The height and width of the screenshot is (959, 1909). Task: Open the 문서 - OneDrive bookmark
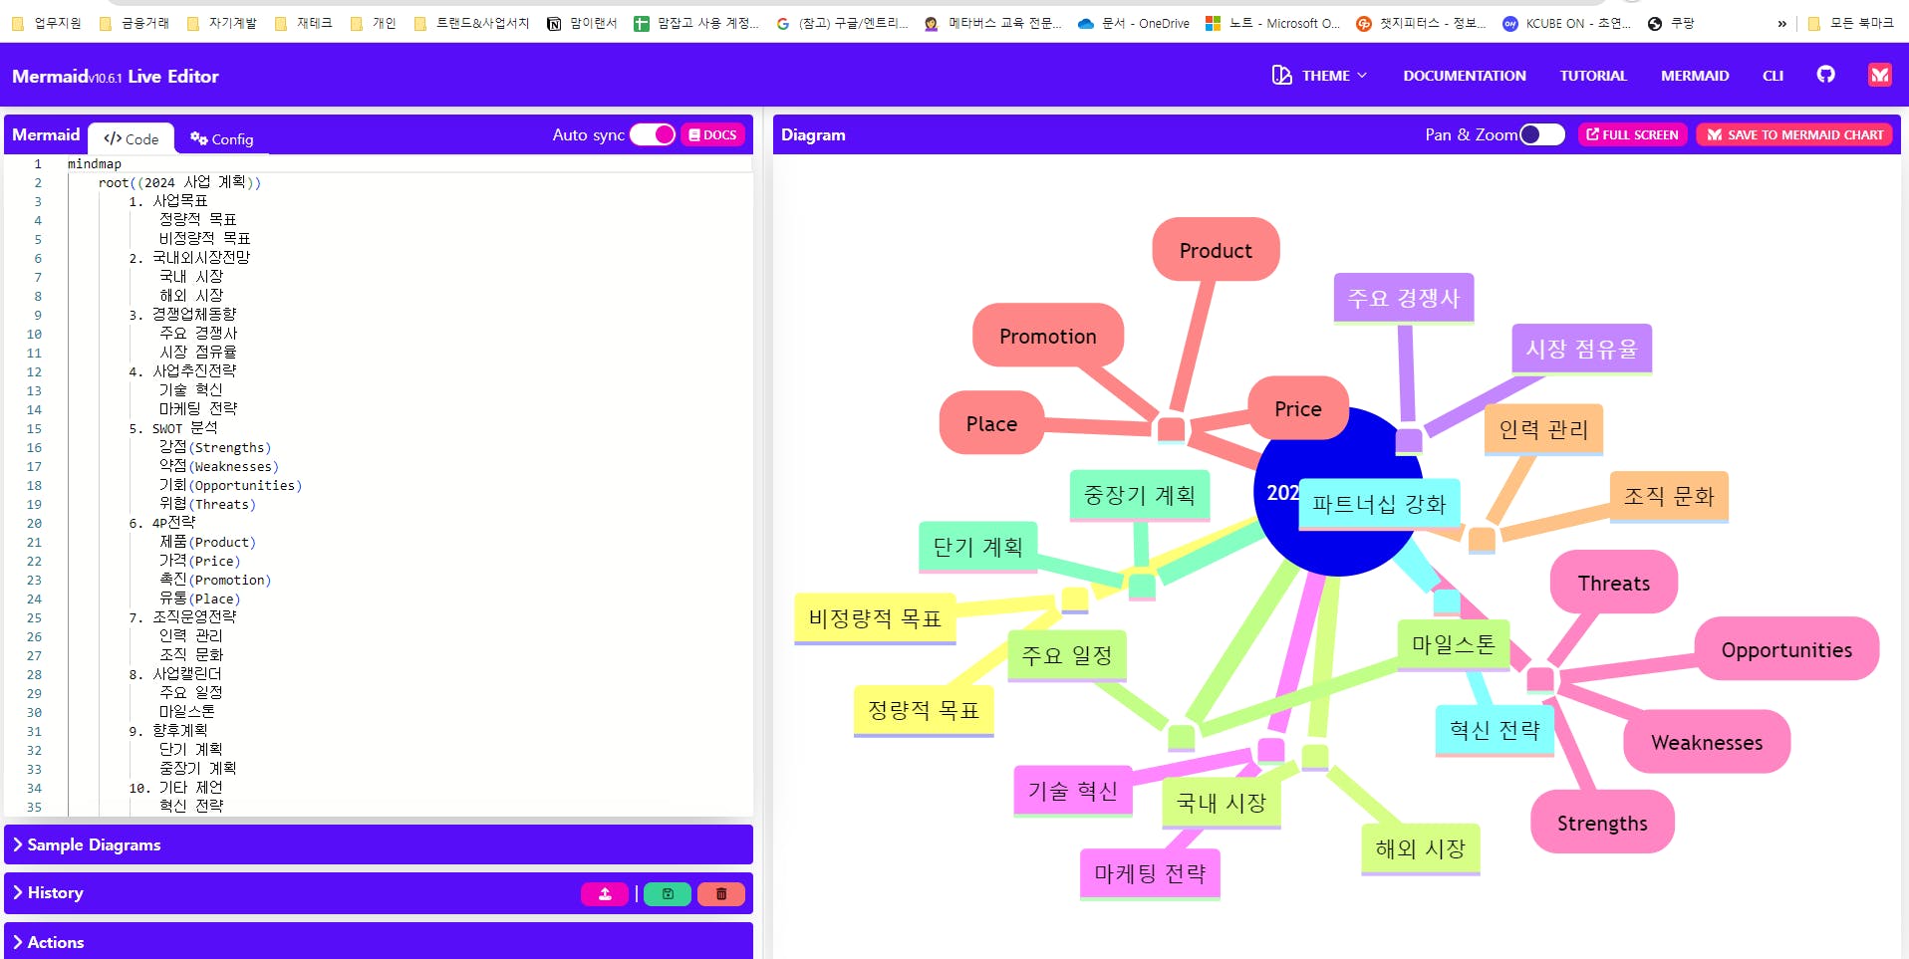tap(1134, 23)
